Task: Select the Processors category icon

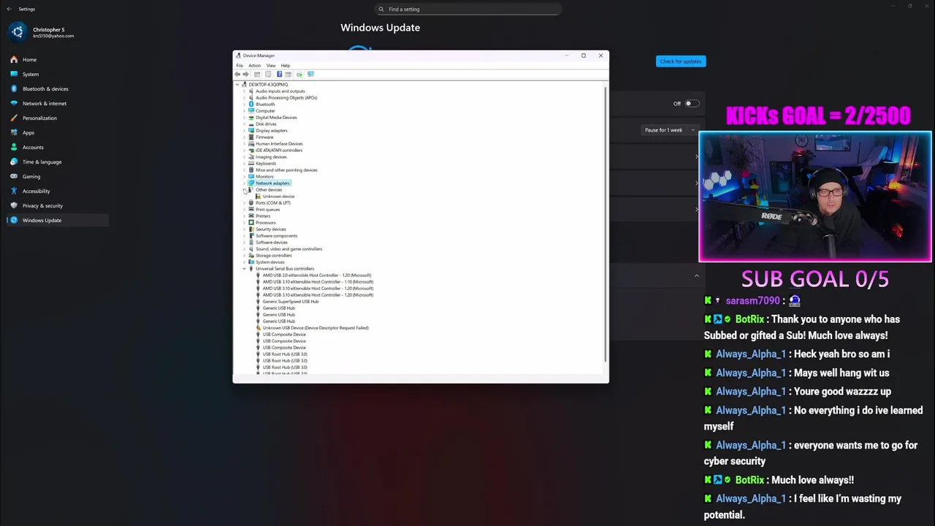Action: coord(251,223)
